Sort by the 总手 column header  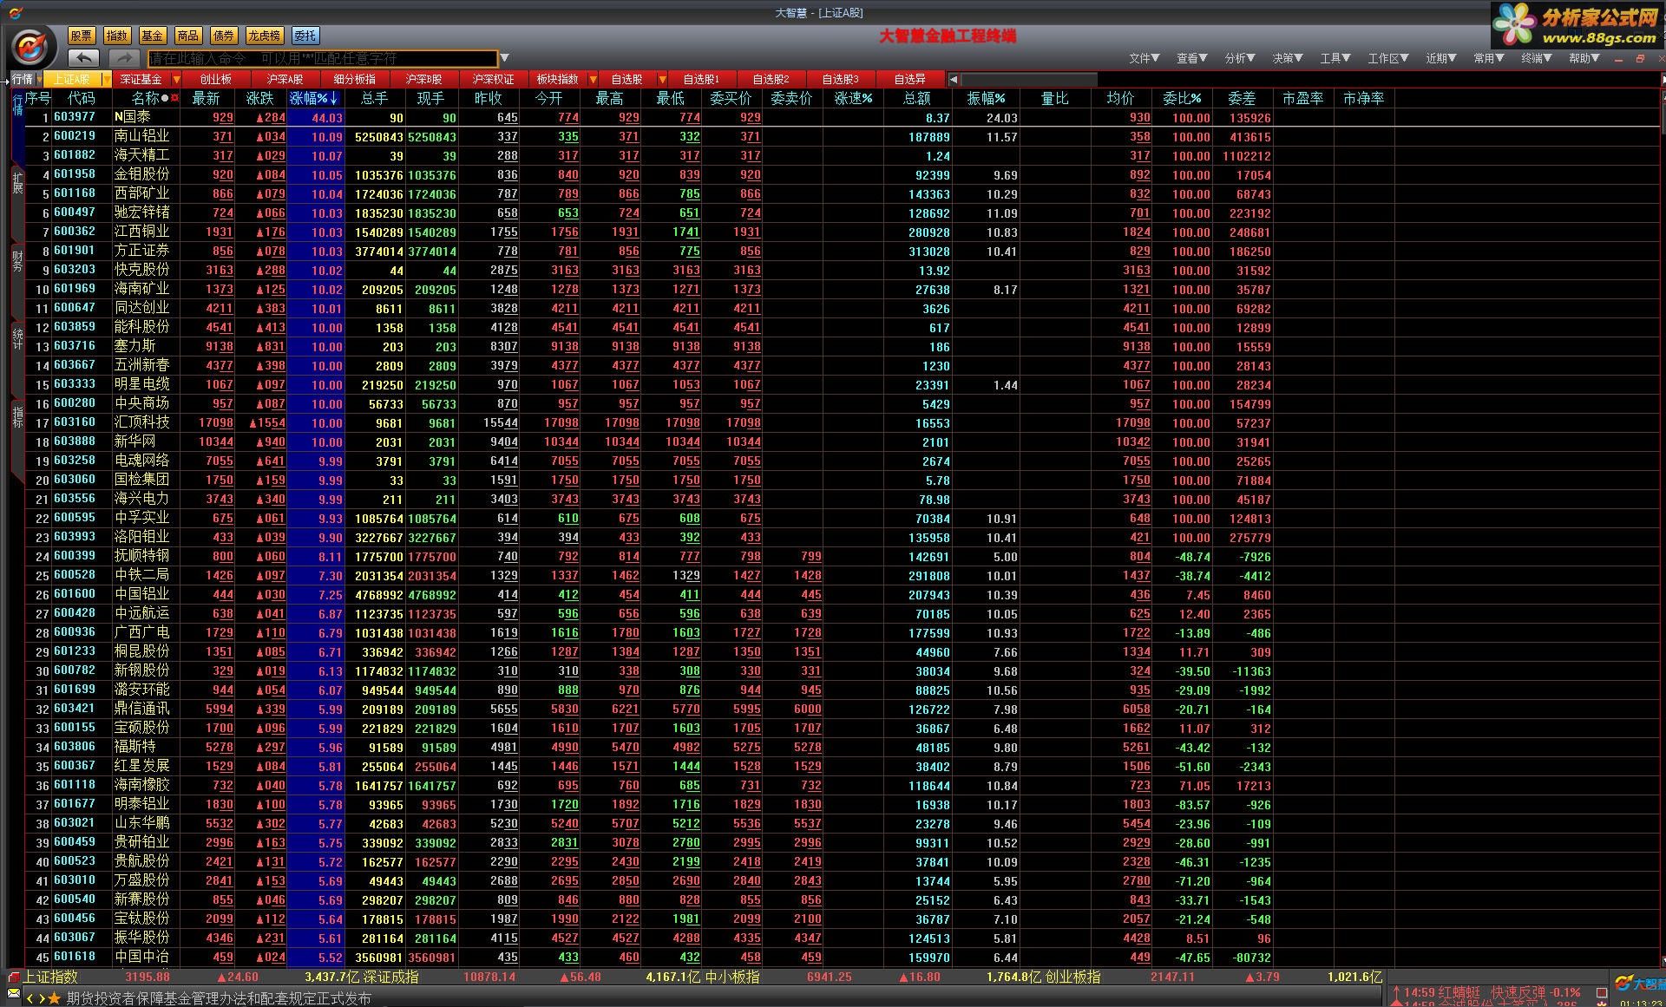(x=375, y=99)
